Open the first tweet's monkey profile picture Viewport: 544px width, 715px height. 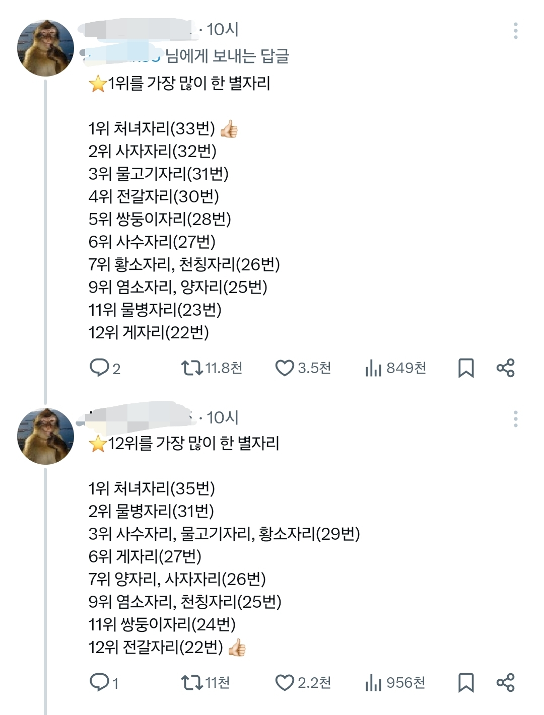45,48
